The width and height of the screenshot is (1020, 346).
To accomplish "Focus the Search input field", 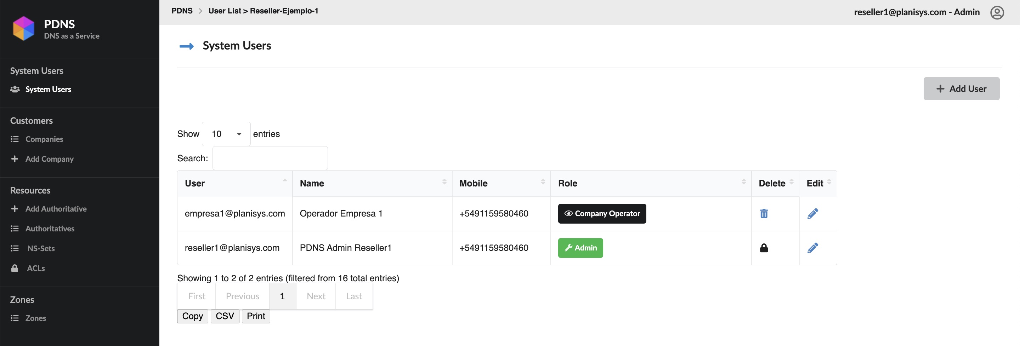I will point(270,158).
